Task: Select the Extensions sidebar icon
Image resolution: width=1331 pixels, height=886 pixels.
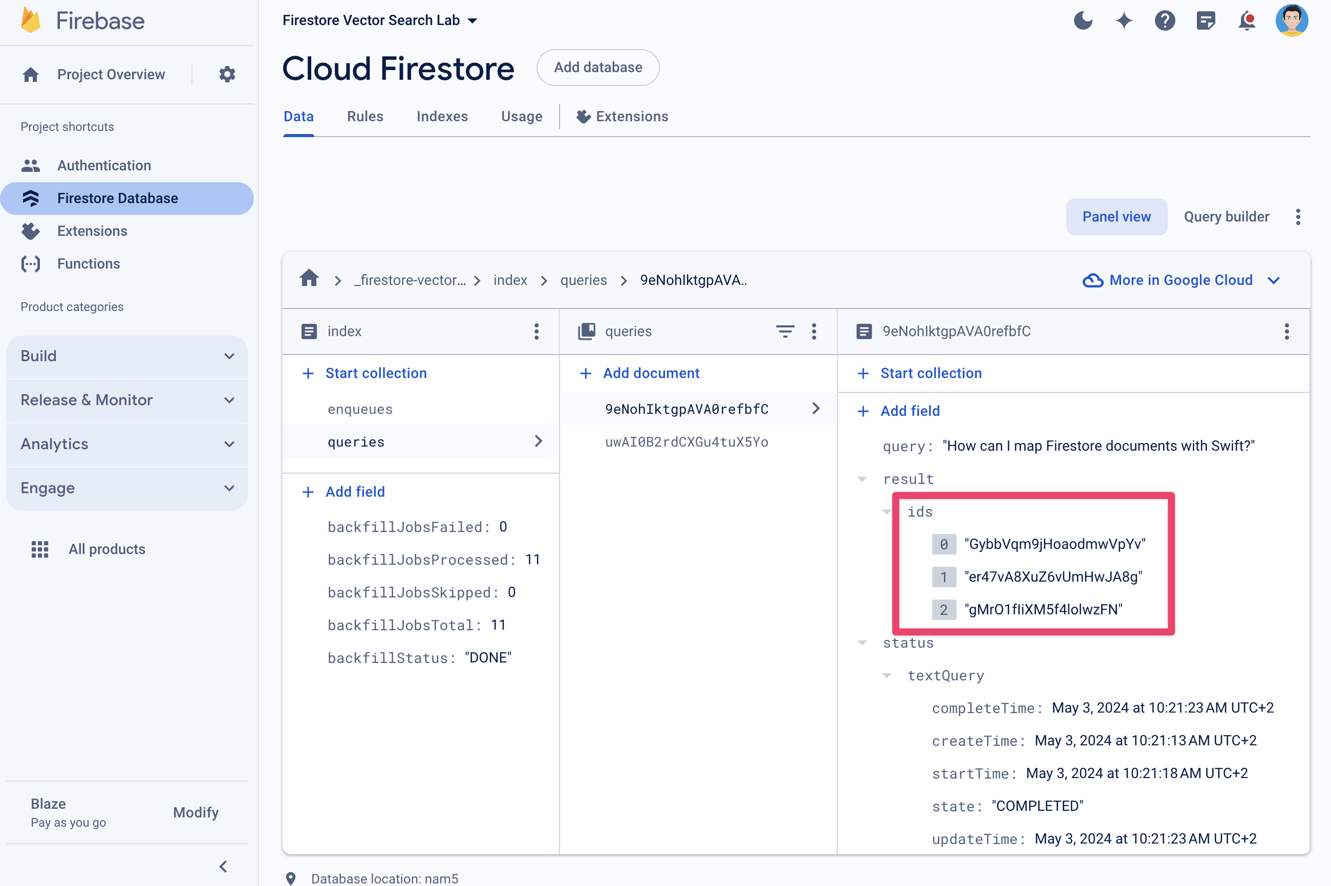Action: click(31, 230)
